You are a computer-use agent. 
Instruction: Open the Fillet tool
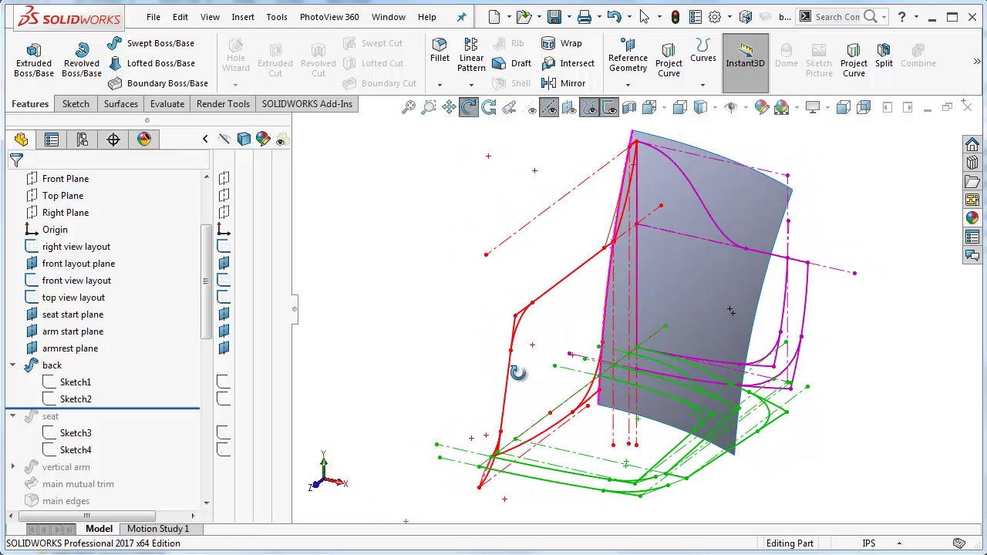pos(440,50)
